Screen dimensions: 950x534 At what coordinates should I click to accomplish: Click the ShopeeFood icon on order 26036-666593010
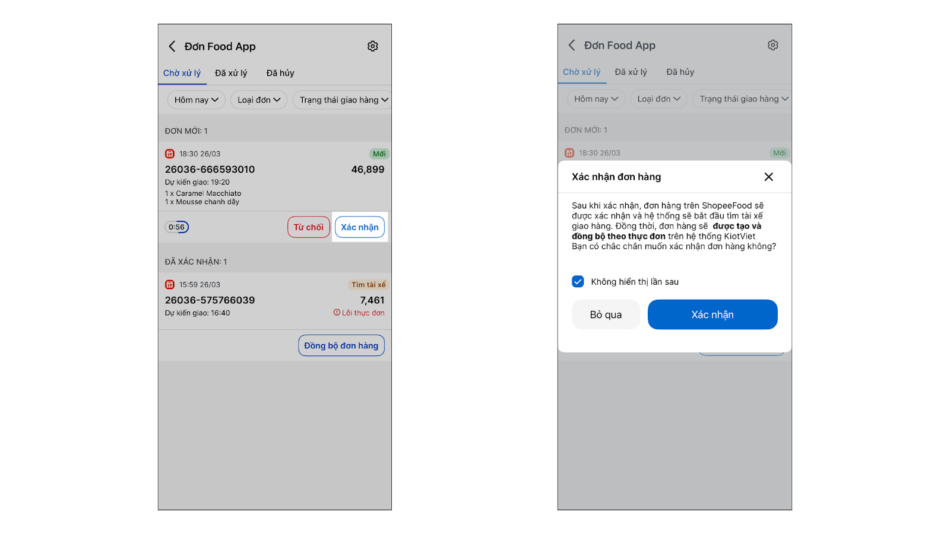click(170, 154)
